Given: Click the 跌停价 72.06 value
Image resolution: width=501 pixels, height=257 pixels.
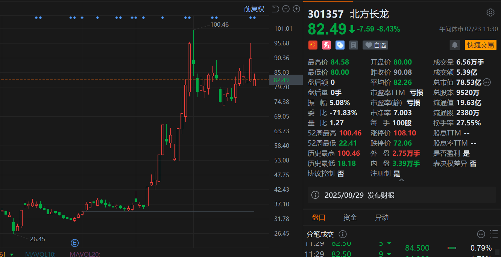Looking at the screenshot, I should [402, 143].
